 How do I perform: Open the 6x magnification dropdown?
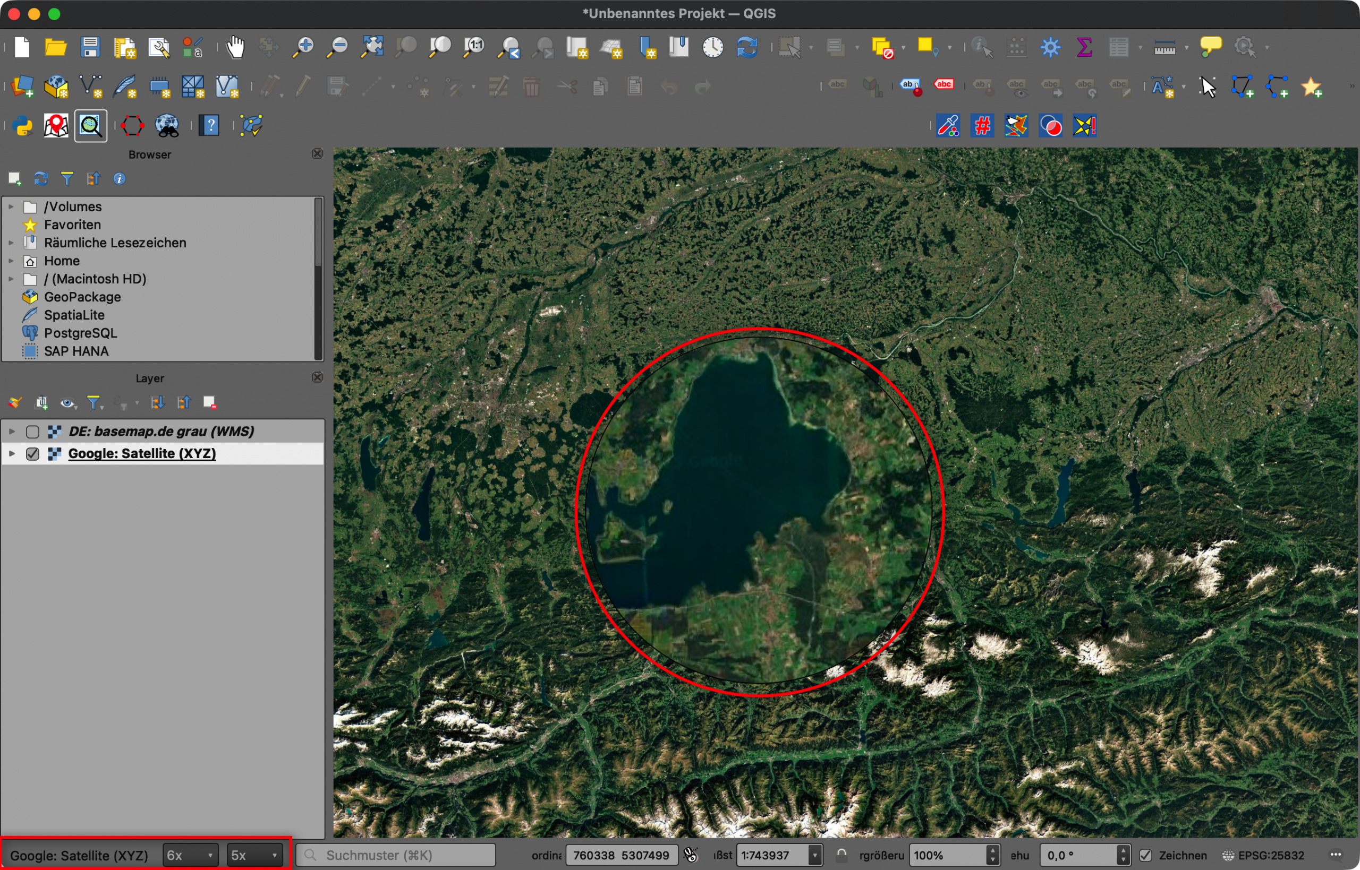[190, 855]
